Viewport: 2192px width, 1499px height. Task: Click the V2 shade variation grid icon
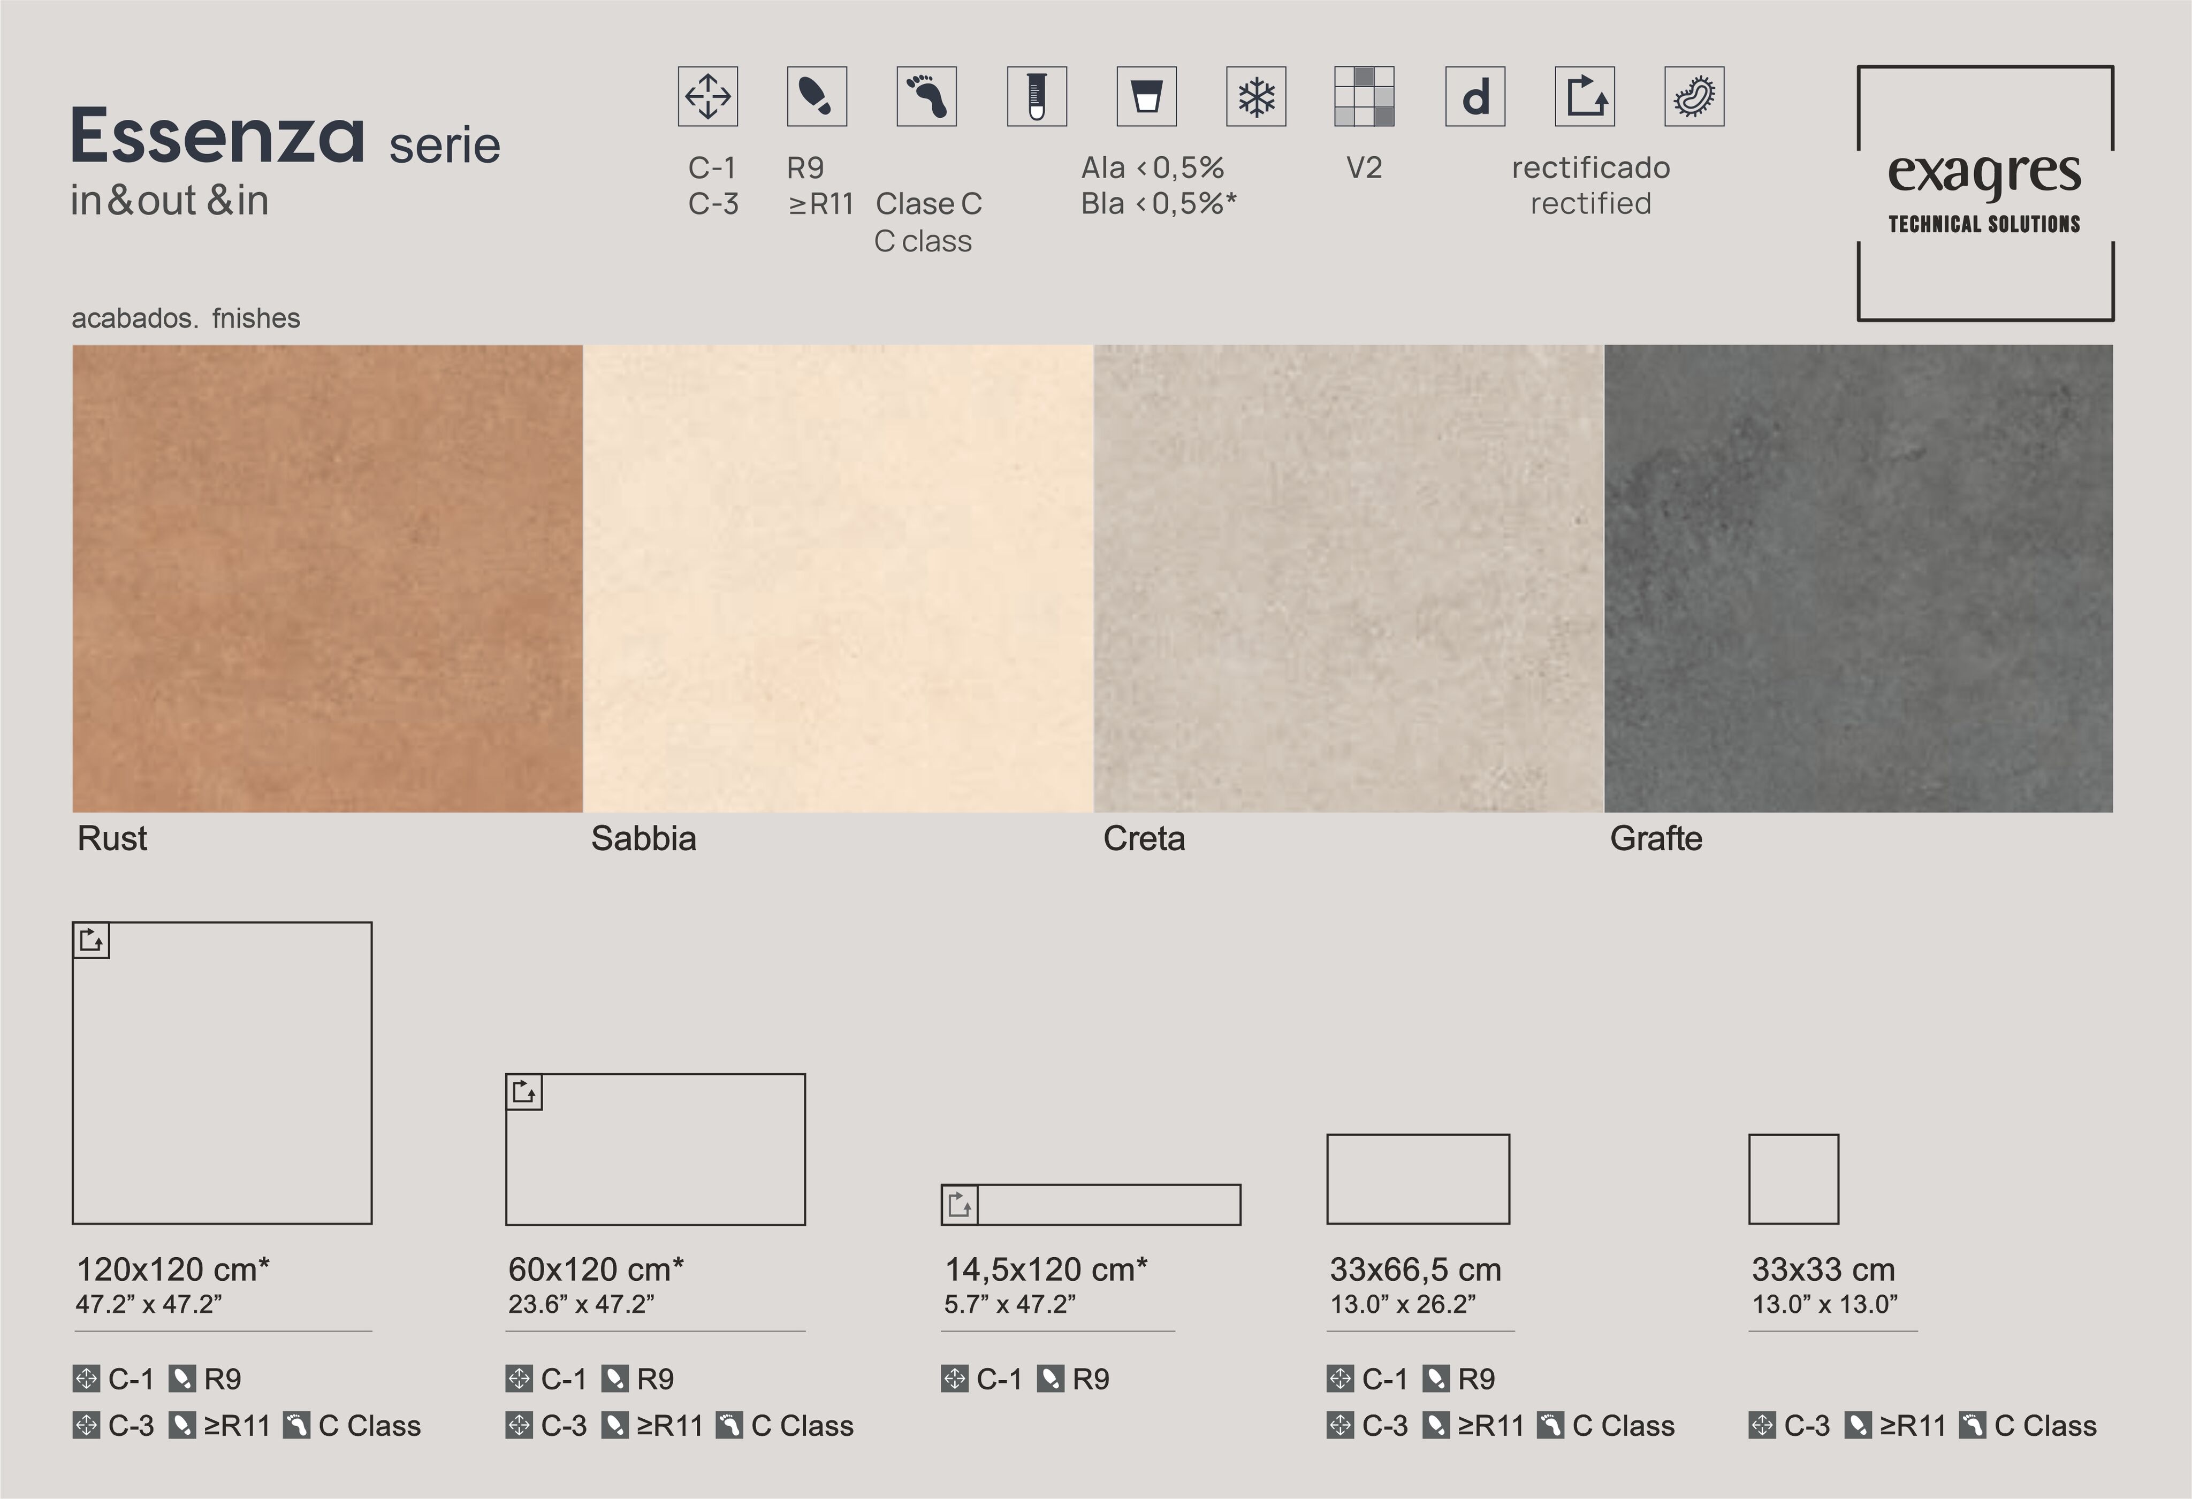(x=1365, y=96)
